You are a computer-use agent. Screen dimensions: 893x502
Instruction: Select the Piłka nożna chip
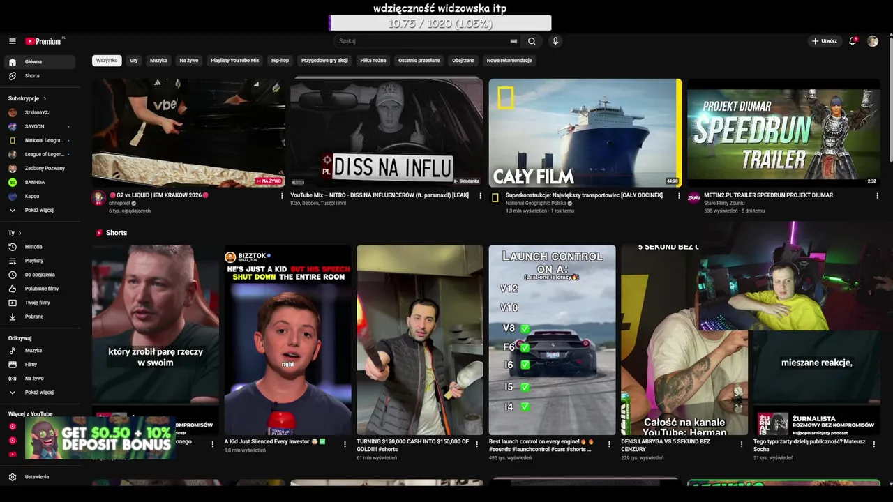[x=373, y=61]
